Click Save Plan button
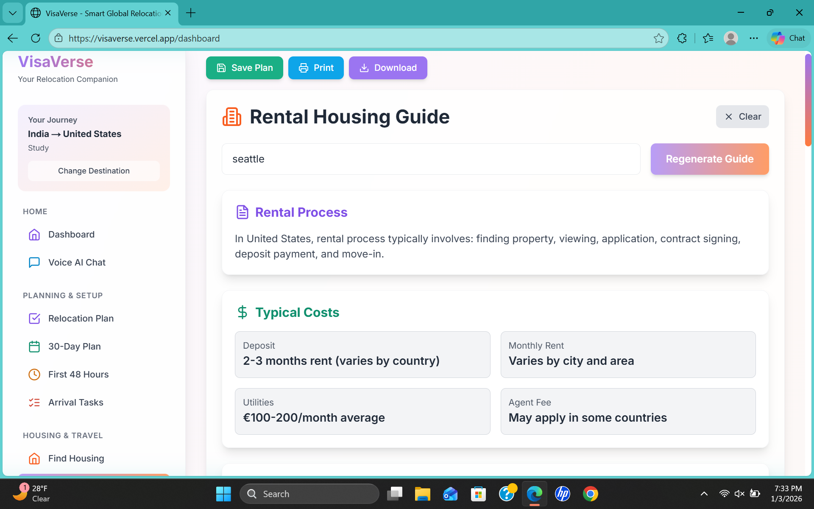Screen dimensions: 814x509 click(x=244, y=68)
